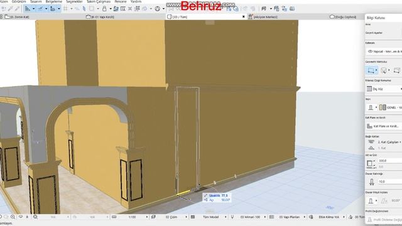Viewport: 402px width, 226px height.
Task: Open the orbit icon dropdown arrow
Action: 163,9
